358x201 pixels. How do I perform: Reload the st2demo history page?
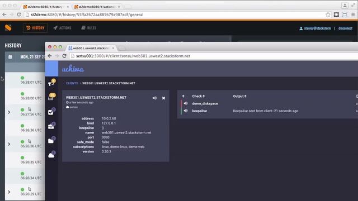click(19, 15)
